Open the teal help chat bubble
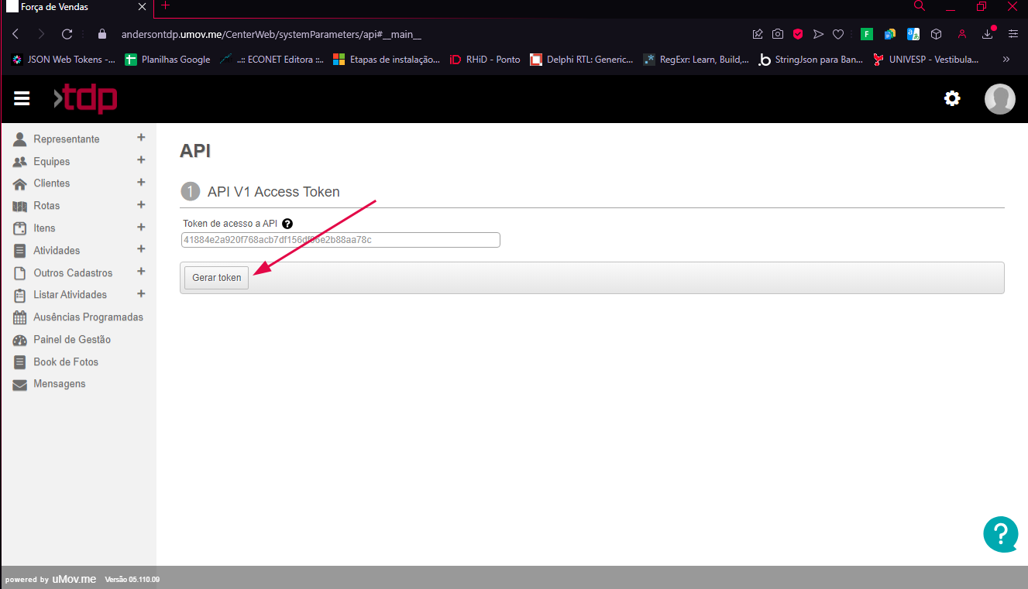Viewport: 1028px width, 589px height. tap(1001, 534)
